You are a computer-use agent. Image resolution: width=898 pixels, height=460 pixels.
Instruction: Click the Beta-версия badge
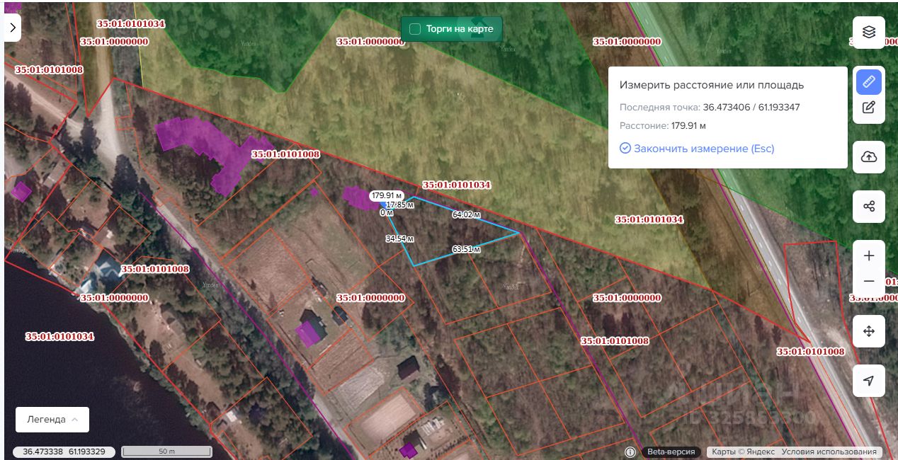tap(671, 452)
